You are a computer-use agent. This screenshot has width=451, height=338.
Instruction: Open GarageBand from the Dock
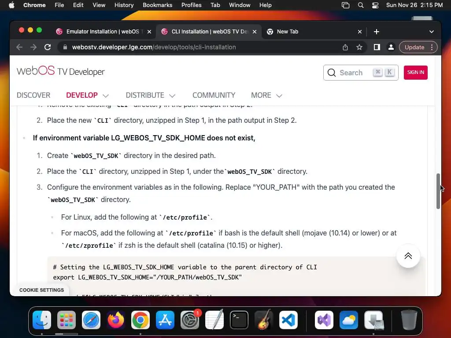(264, 320)
